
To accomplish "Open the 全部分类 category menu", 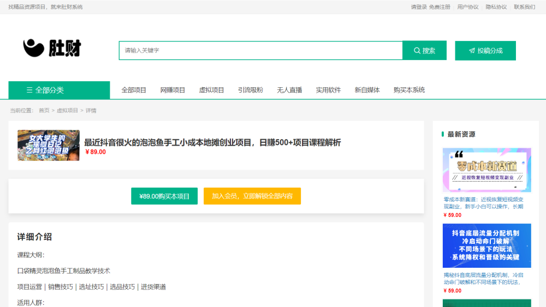I will tap(59, 90).
